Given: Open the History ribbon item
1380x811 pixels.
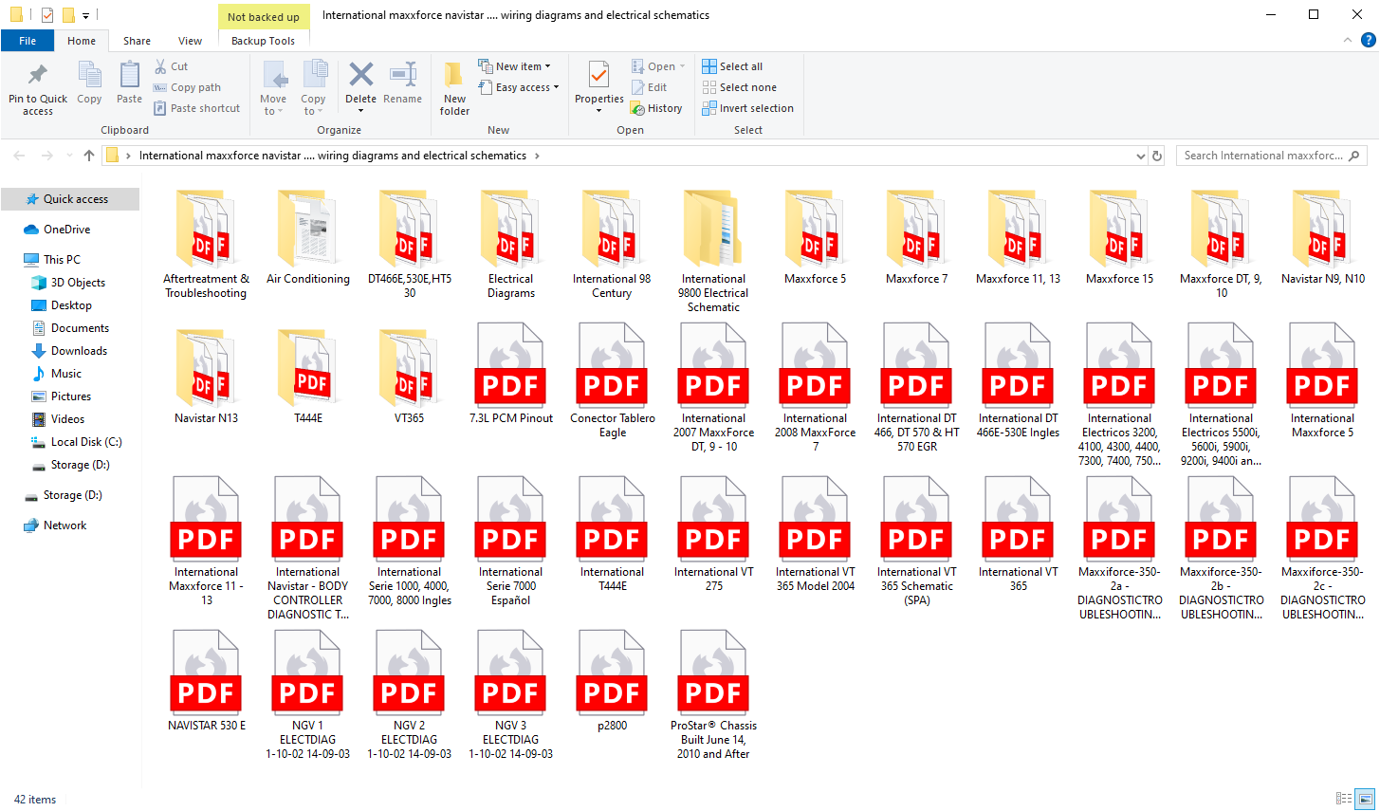Looking at the screenshot, I should 656,108.
